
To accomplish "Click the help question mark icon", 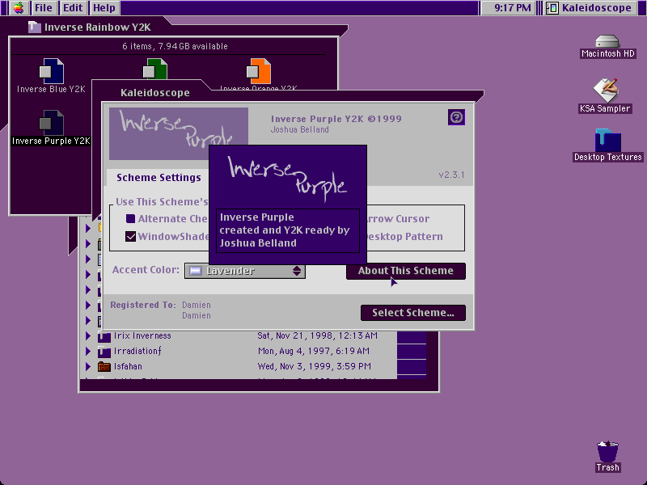I will 456,117.
